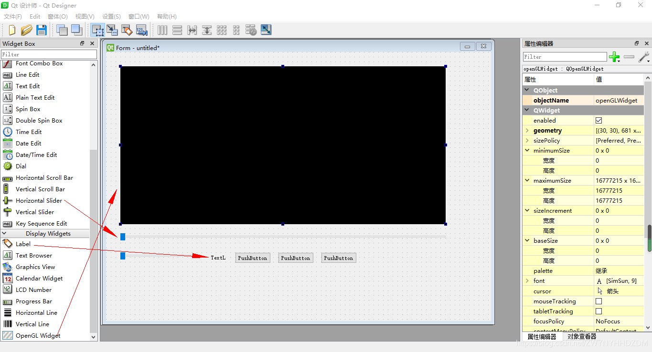The image size is (652, 352).
Task: Lay out horizontally in splitter
Action: (192, 30)
